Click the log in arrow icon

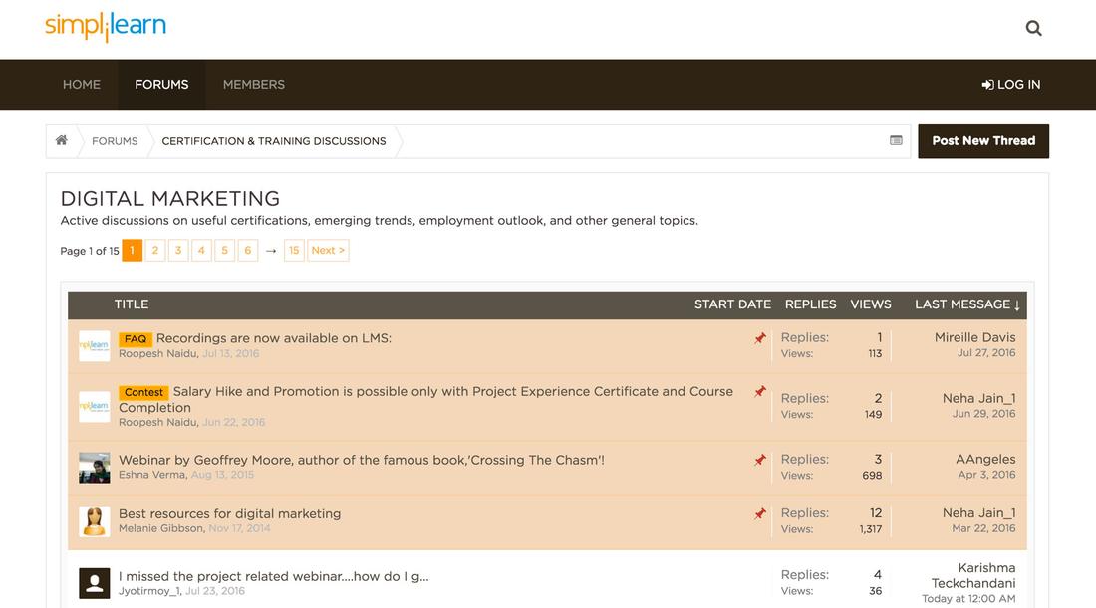point(986,84)
